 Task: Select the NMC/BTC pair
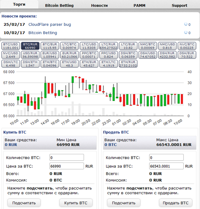click(148, 46)
